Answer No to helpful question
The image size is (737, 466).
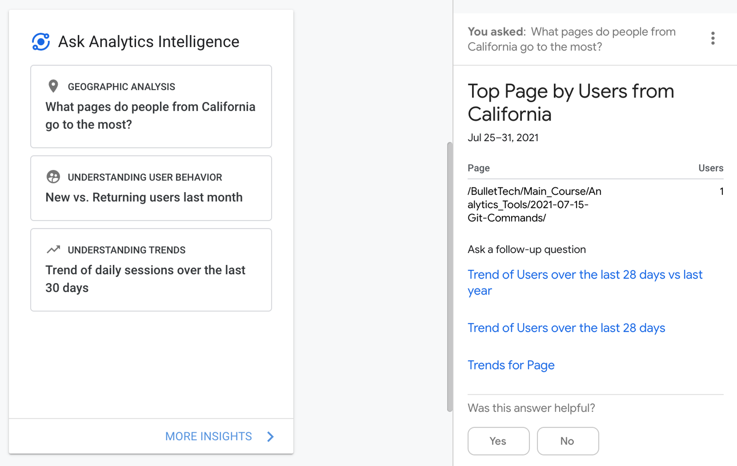pos(568,441)
